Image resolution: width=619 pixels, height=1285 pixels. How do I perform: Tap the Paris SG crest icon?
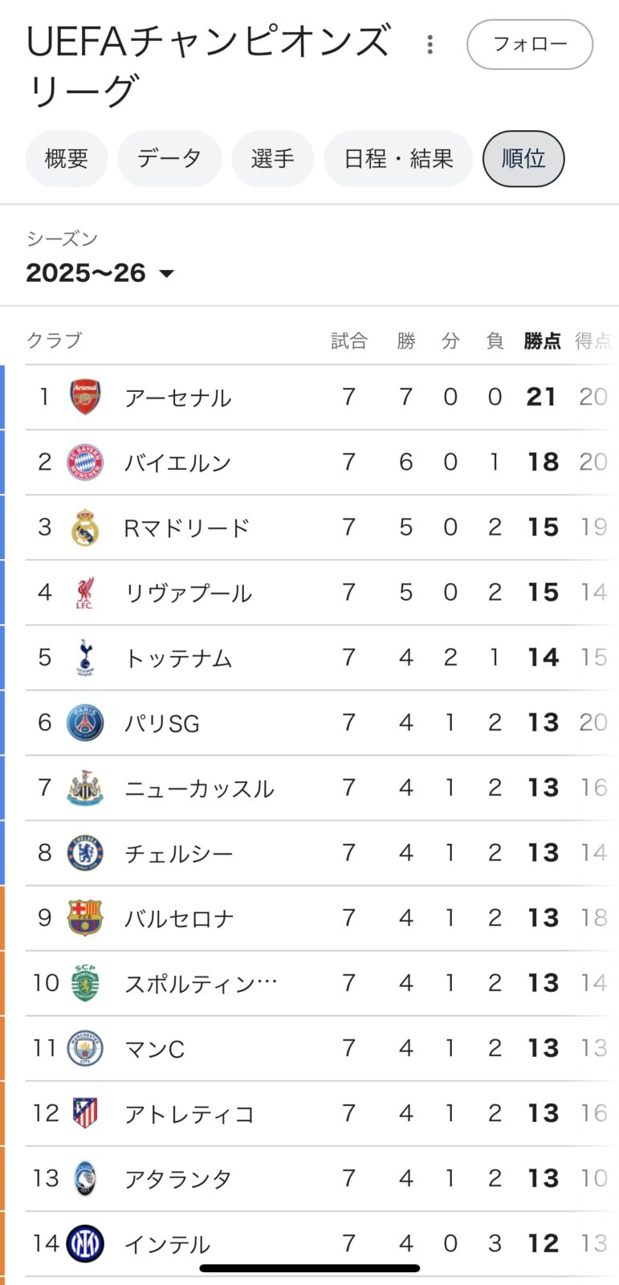(85, 723)
